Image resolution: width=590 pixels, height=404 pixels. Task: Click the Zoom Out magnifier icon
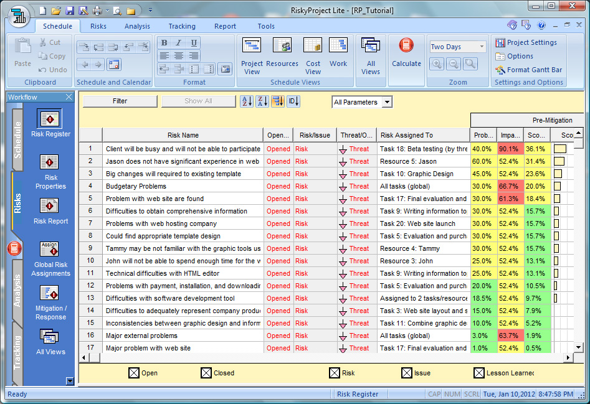(454, 63)
